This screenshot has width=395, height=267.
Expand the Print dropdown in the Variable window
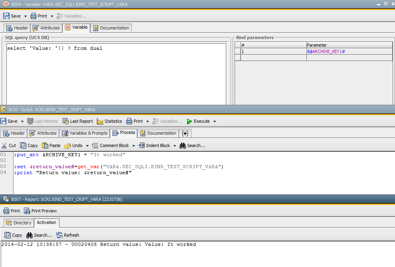(x=51, y=16)
